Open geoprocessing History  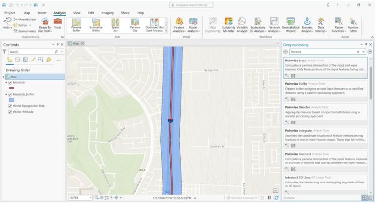point(7,23)
